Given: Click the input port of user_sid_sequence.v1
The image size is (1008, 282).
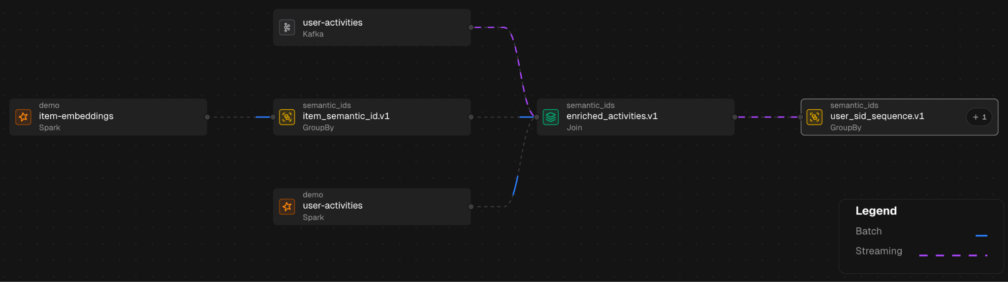Looking at the screenshot, I should (x=801, y=117).
